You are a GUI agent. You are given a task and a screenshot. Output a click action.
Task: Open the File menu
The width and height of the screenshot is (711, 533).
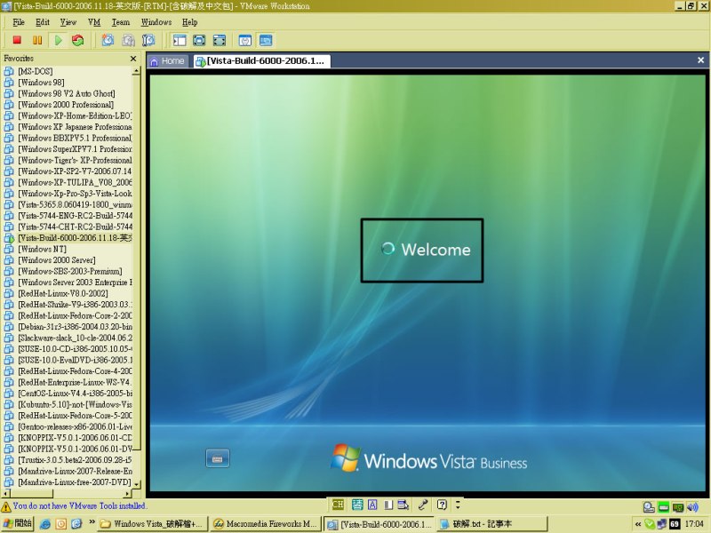(x=19, y=22)
